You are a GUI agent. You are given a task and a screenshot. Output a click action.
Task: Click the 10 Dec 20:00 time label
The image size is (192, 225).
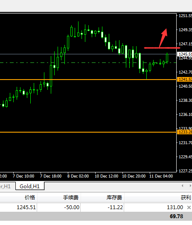[134, 176]
